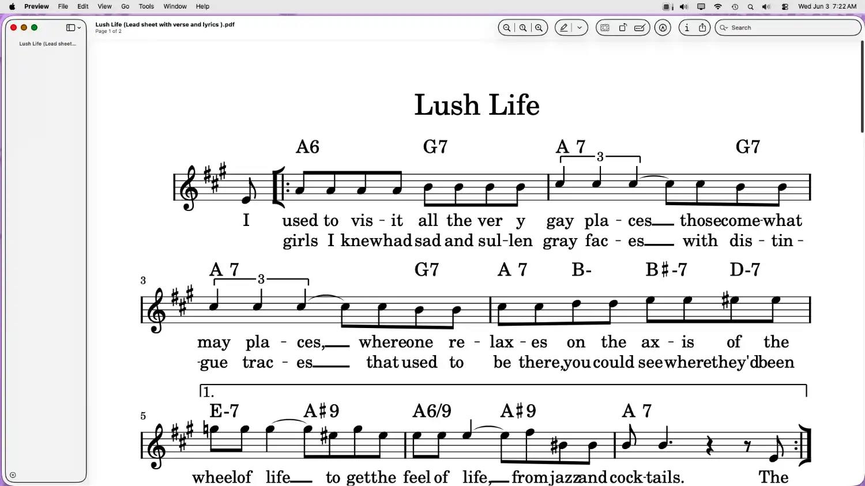Zoom out of the sheet music
The image size is (865, 486).
pyautogui.click(x=507, y=28)
